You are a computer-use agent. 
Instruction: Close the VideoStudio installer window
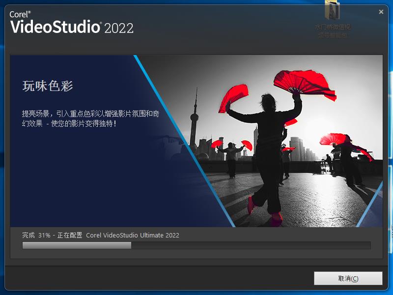tap(381, 12)
